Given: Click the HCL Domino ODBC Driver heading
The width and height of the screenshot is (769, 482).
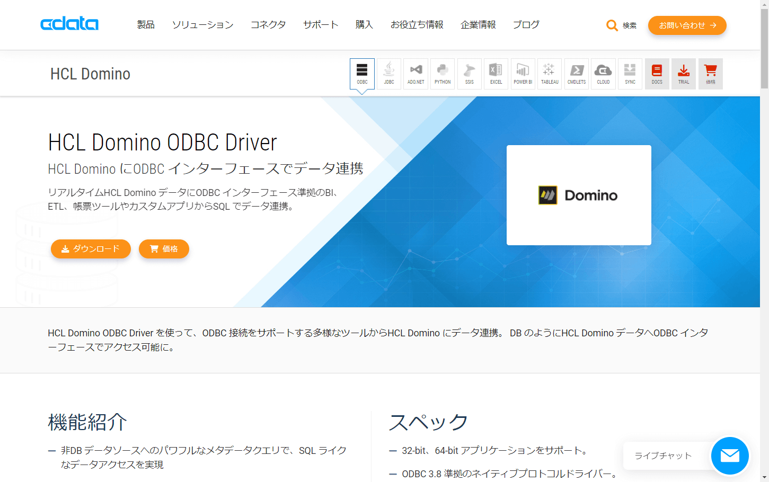Looking at the screenshot, I should 162,142.
